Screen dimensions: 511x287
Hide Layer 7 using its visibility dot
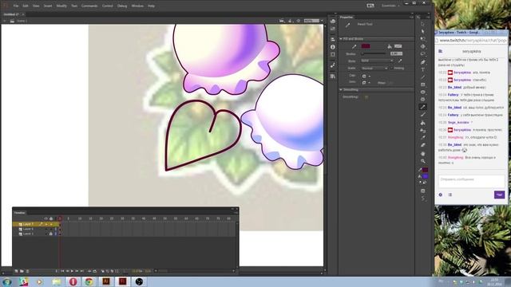[46, 224]
